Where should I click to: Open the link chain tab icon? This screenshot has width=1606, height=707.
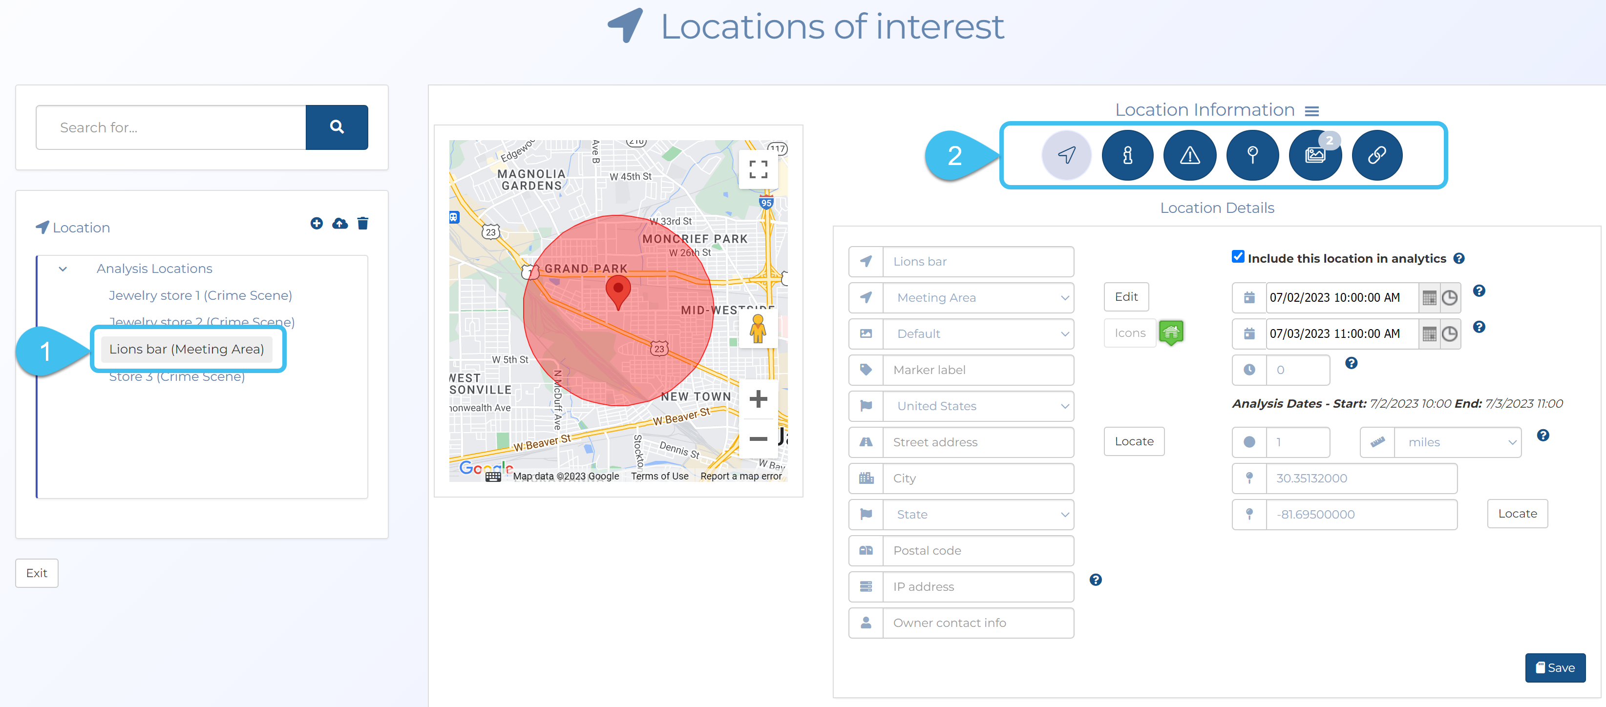[1376, 155]
